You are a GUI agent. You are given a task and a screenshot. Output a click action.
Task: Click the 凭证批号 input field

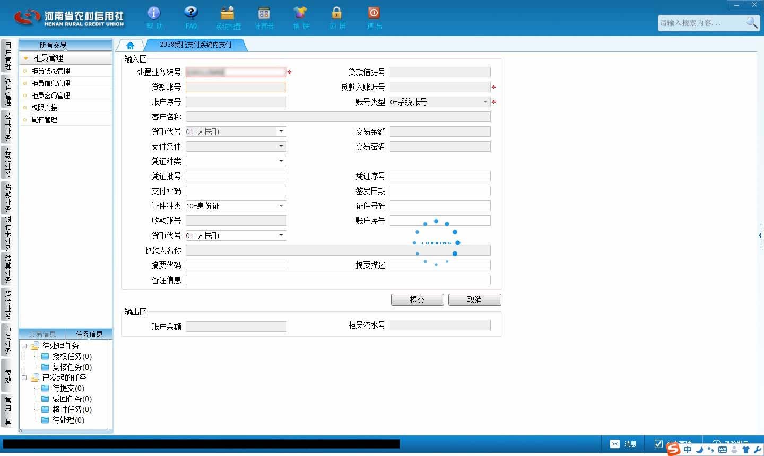[236, 176]
